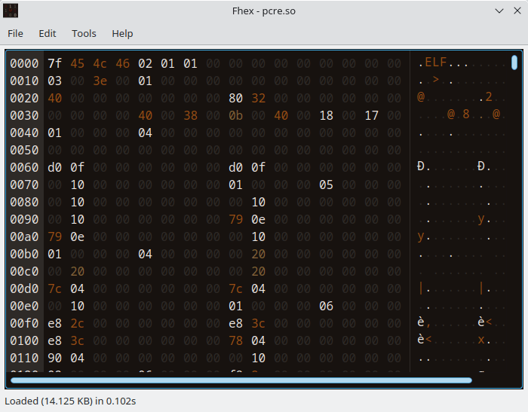Select byte 0b in row 0030
Screen dimensions: 528x412
click(x=235, y=116)
